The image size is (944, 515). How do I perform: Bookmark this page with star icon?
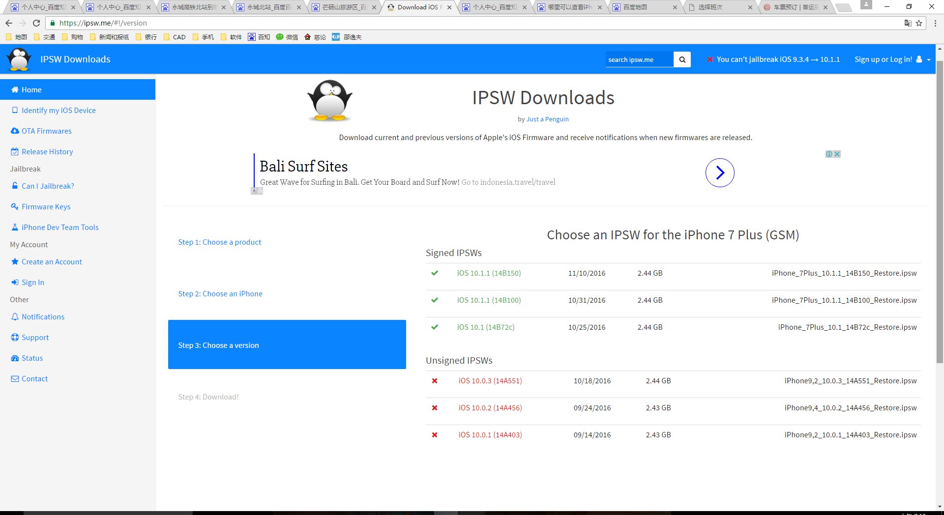click(918, 23)
